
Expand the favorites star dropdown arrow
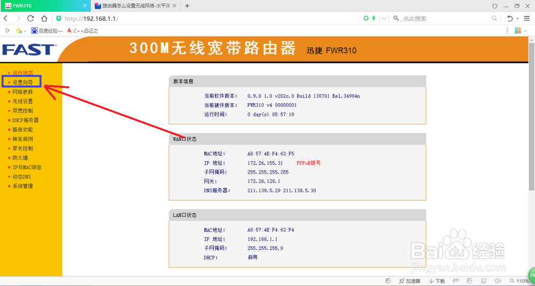click(25, 31)
